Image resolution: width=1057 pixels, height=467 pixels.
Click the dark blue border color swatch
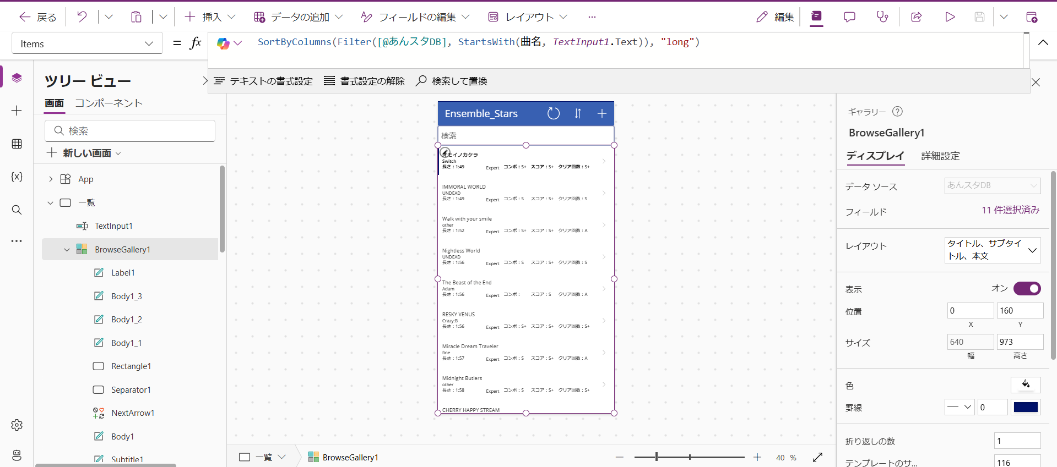(1026, 407)
